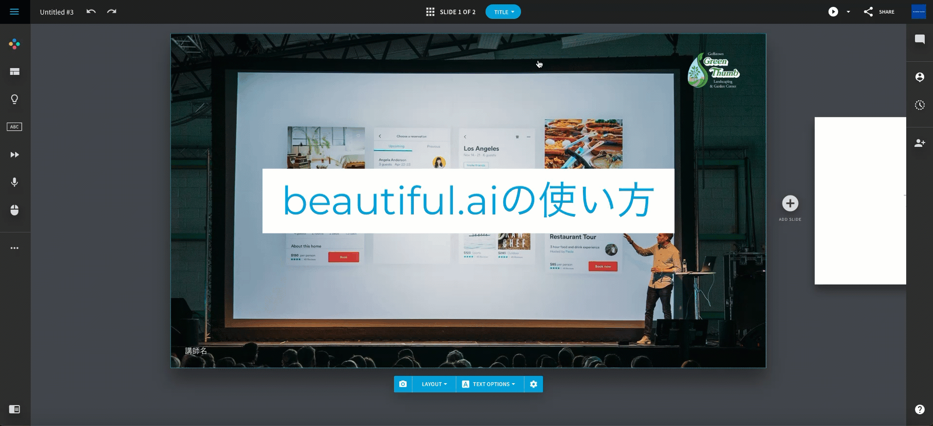Click the Redo arrow
The image size is (933, 426).
tap(112, 12)
